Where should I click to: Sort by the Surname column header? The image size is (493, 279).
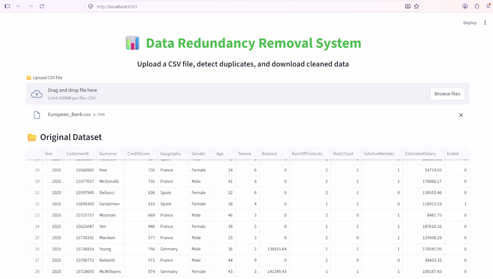(x=111, y=154)
